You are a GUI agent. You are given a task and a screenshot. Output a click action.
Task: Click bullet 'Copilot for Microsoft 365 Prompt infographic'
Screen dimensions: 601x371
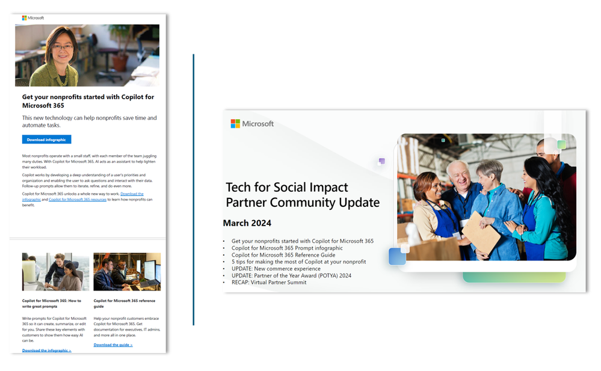pos(287,248)
